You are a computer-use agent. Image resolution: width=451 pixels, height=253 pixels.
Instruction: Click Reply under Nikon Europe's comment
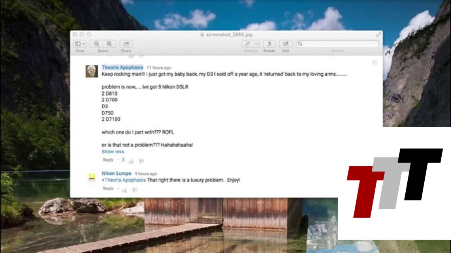point(108,189)
